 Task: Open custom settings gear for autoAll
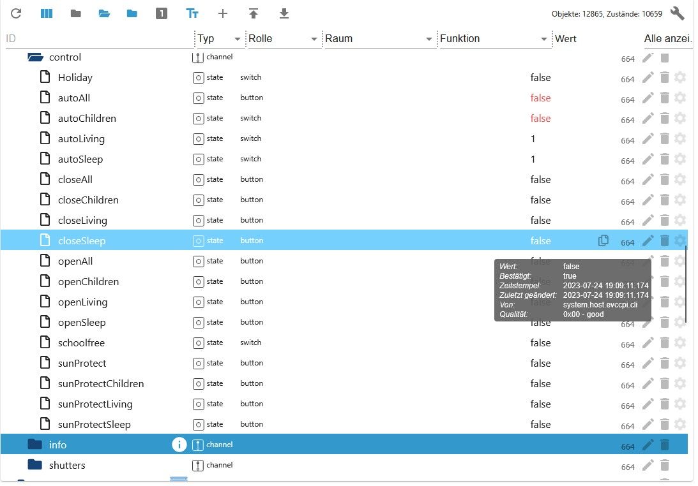tap(680, 98)
